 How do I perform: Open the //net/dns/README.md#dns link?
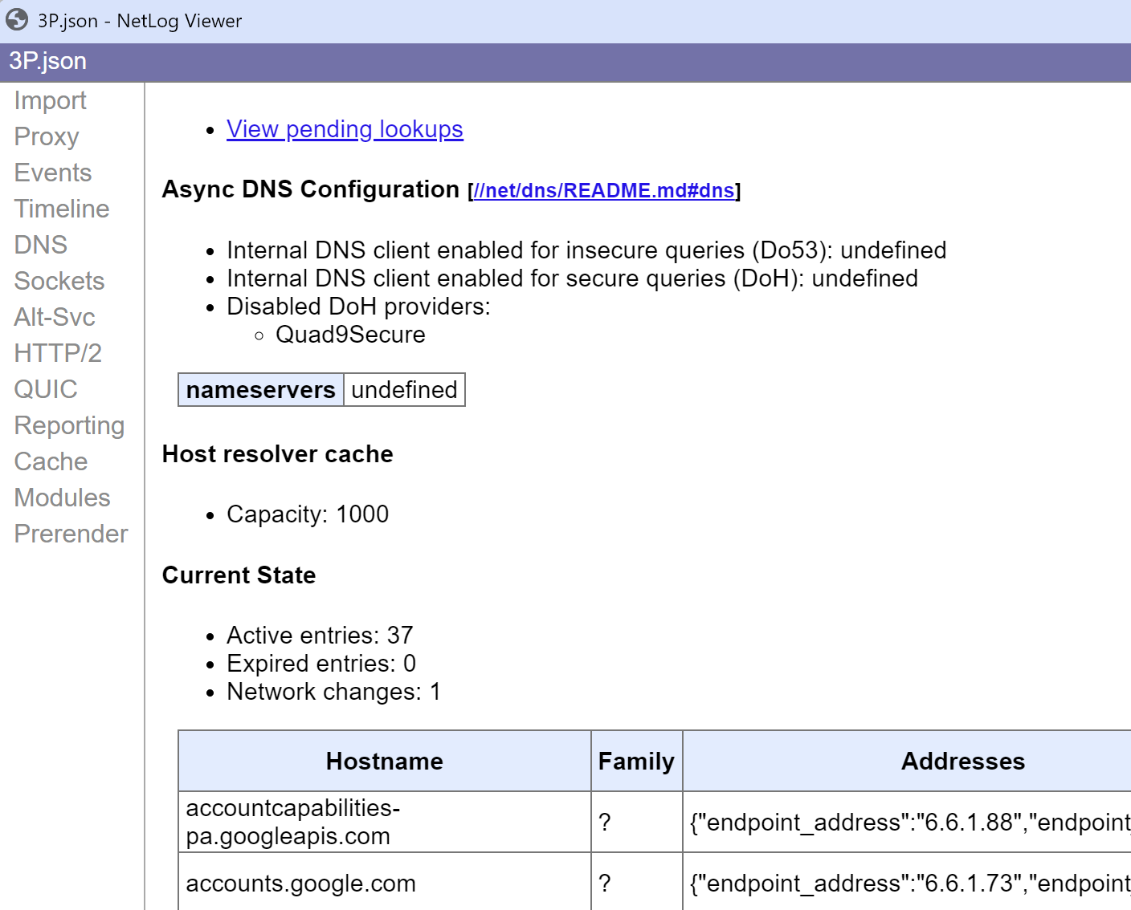[604, 190]
